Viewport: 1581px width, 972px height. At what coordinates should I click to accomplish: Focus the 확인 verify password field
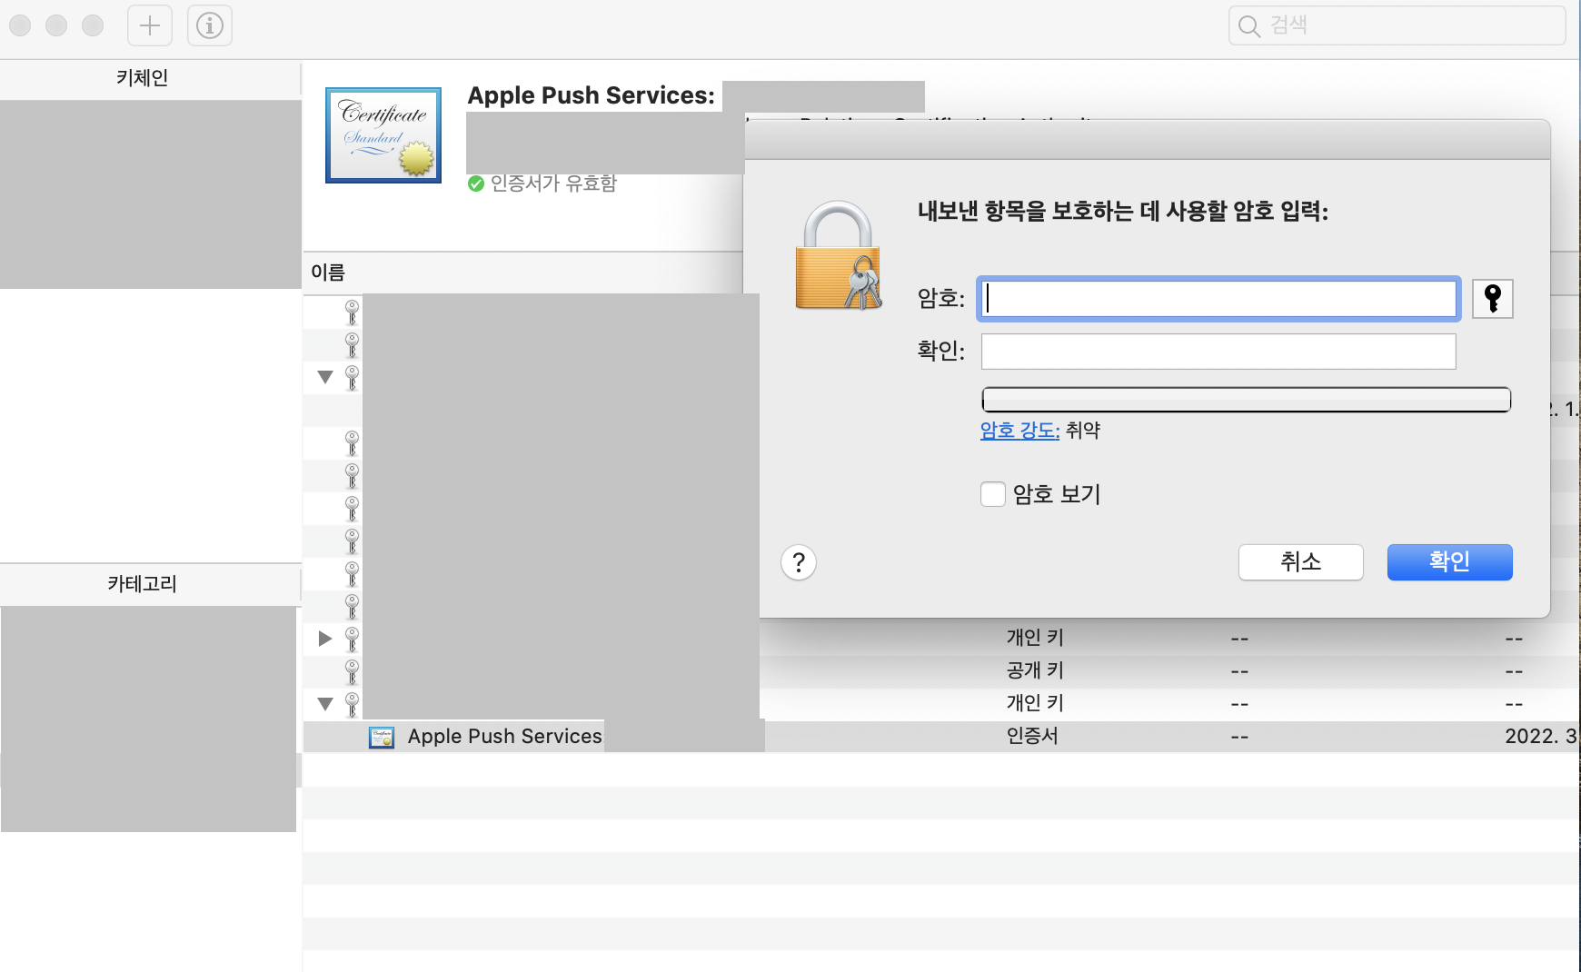point(1218,352)
